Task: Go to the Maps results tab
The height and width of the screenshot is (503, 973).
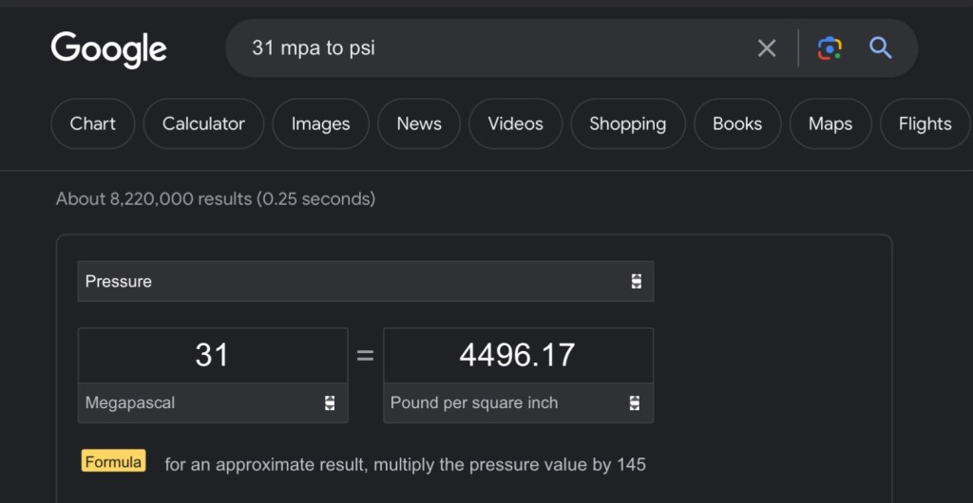Action: [830, 124]
